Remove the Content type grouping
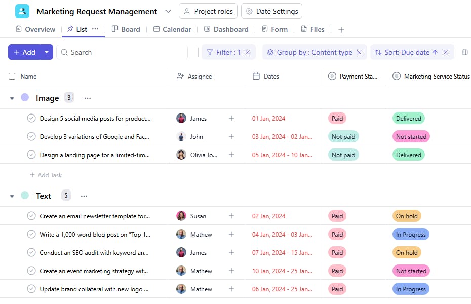The width and height of the screenshot is (471, 304). pyautogui.click(x=359, y=52)
